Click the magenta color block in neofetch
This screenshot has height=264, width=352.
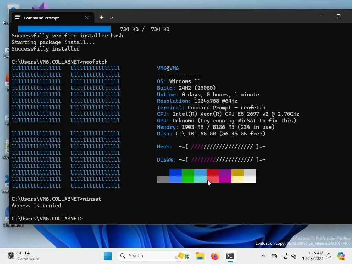pos(225,176)
